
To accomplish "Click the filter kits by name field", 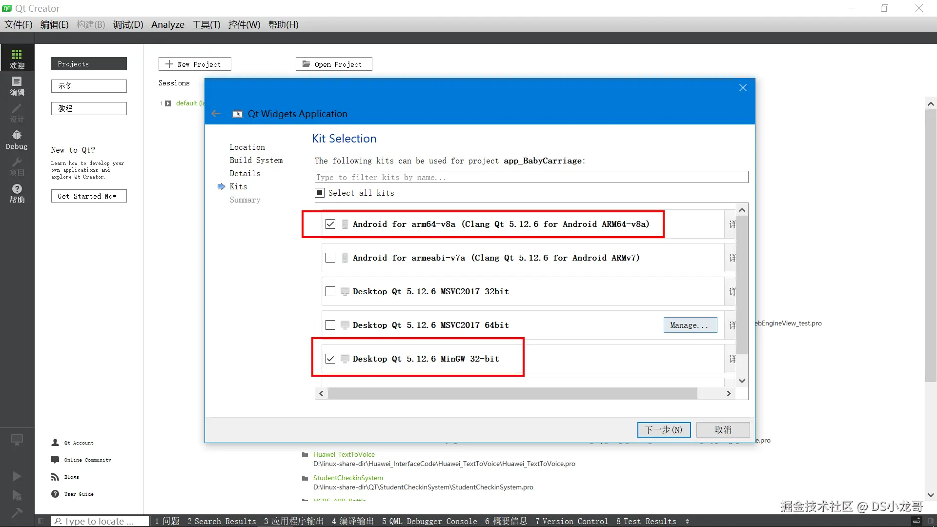I will click(531, 177).
